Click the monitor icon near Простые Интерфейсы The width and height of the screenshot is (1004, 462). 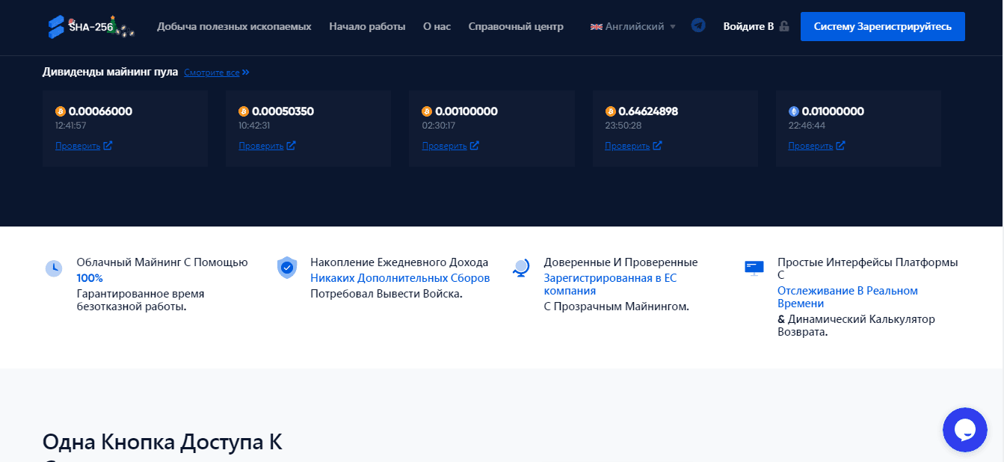tap(754, 268)
